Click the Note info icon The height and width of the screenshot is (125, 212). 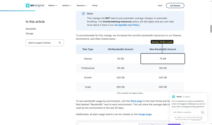coord(83,14)
